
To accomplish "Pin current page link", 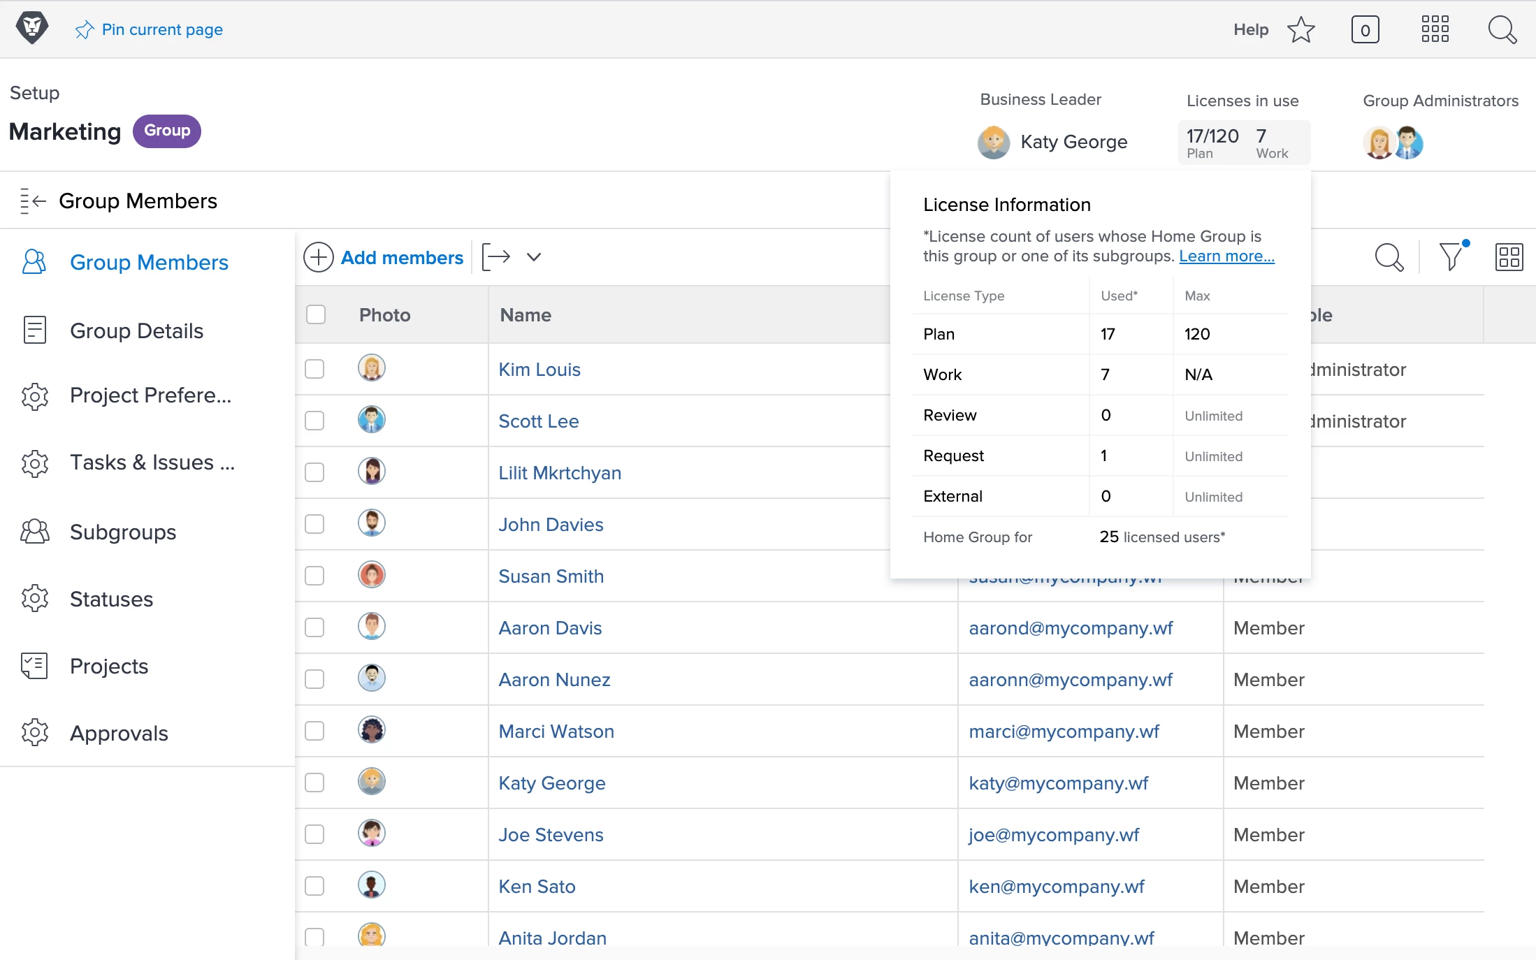I will [x=149, y=29].
